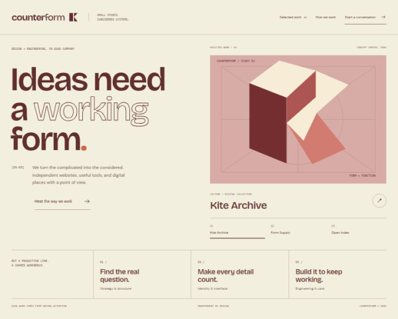Viewport: 398px width, 319px height.
Task: Click the Ideas need a working form headline
Action: pos(88,110)
